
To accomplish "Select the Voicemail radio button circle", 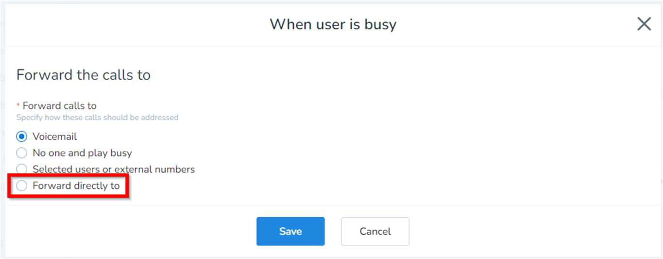I will [21, 137].
